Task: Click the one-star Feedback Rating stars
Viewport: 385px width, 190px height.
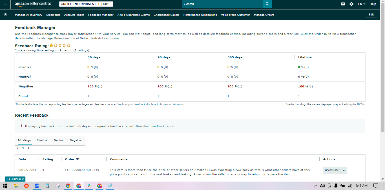Action: click(60, 45)
